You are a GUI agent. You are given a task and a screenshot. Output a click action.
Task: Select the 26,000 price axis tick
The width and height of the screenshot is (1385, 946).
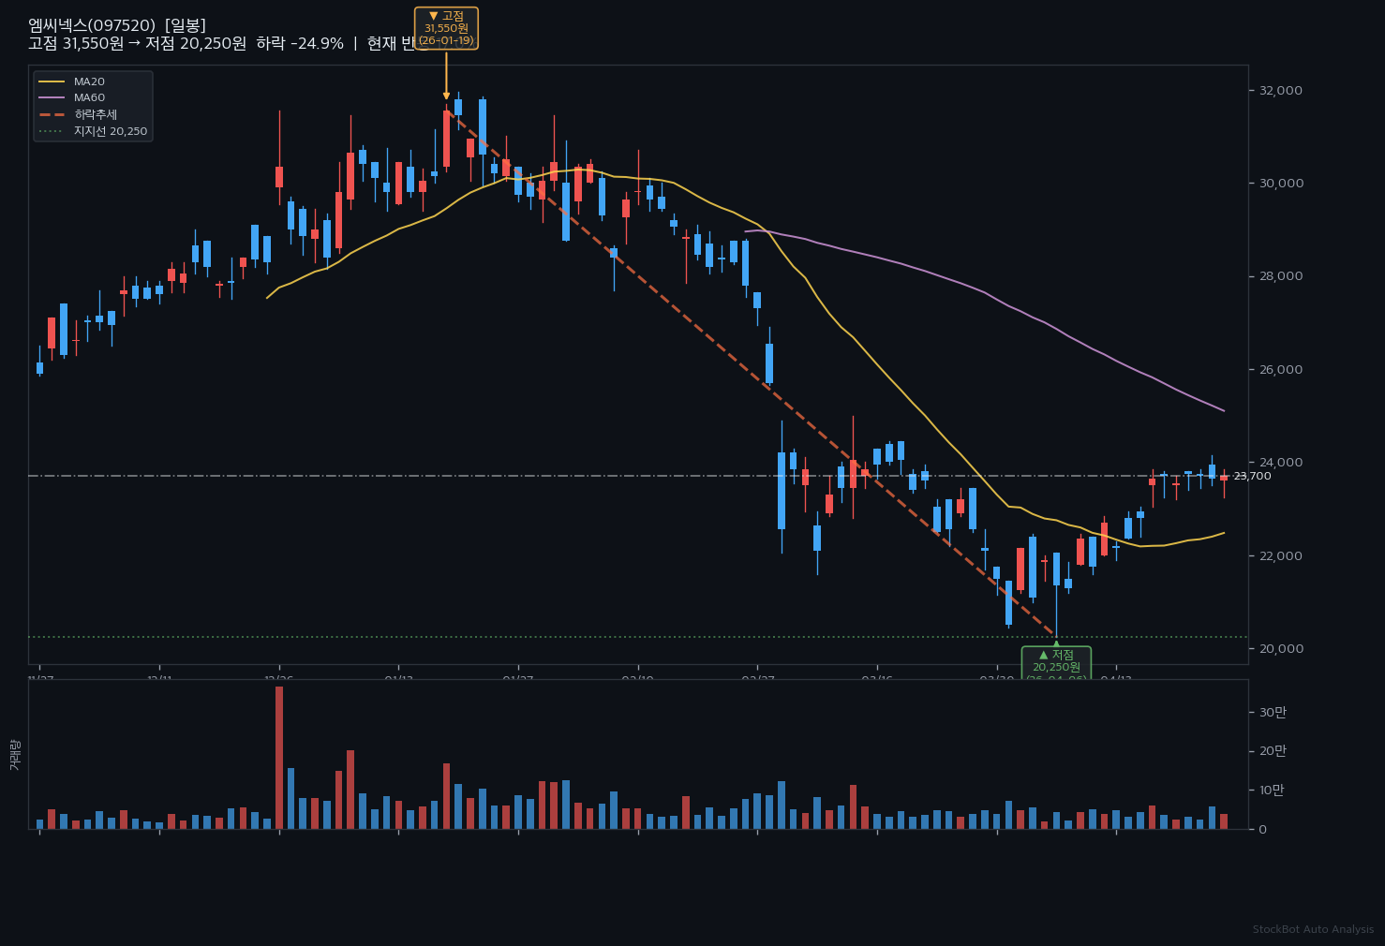click(1281, 370)
